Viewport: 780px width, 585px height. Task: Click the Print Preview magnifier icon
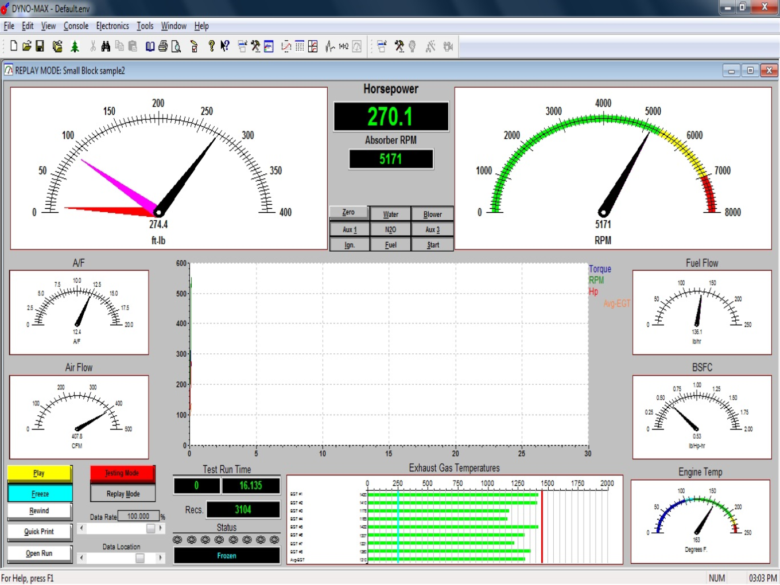176,46
